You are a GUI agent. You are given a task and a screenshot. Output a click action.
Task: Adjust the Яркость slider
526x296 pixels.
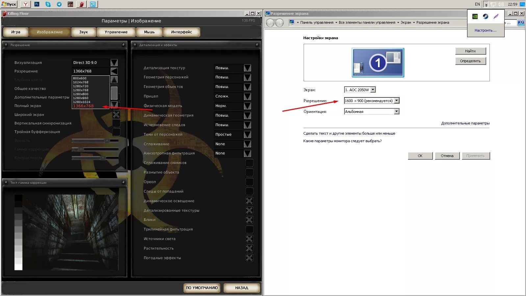click(x=95, y=141)
